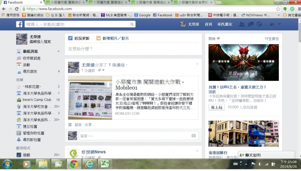
Task: Open the Chrome menu icon
Action: (x=299, y=9)
